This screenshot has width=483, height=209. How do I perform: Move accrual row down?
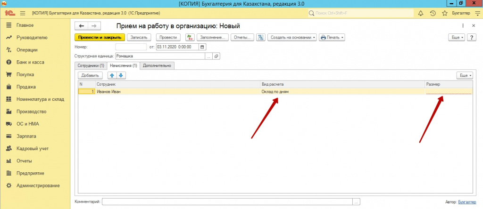point(121,75)
